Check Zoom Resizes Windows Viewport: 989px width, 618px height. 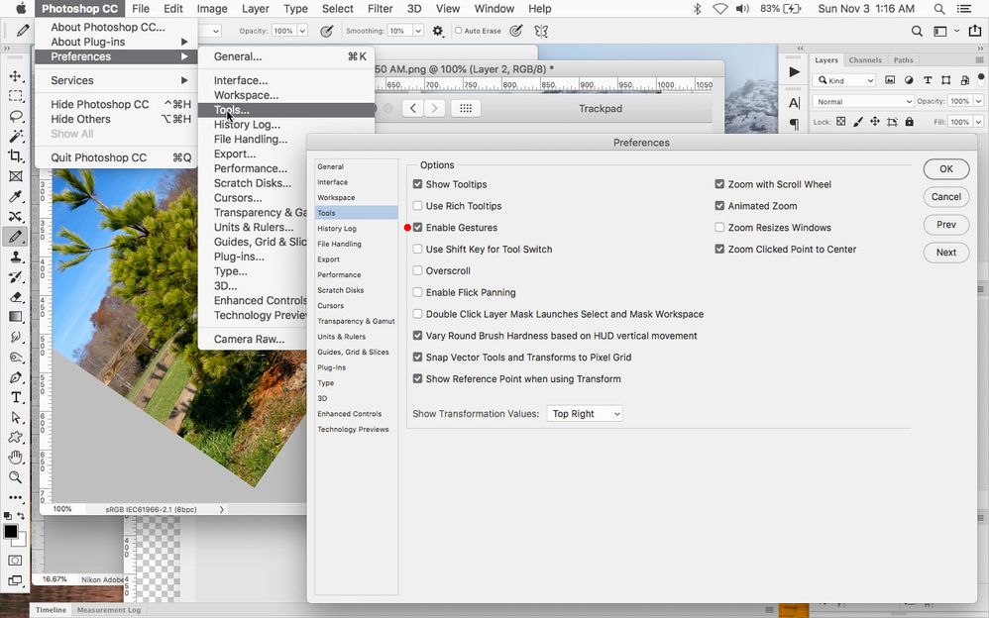[719, 228]
